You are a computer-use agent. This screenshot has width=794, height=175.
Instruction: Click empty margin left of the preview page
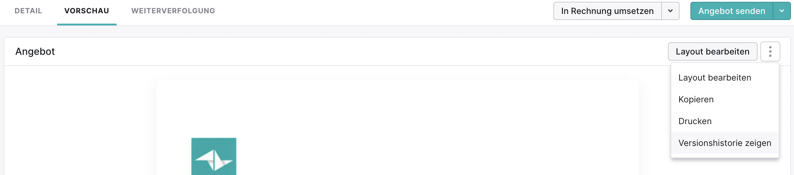click(x=80, y=123)
